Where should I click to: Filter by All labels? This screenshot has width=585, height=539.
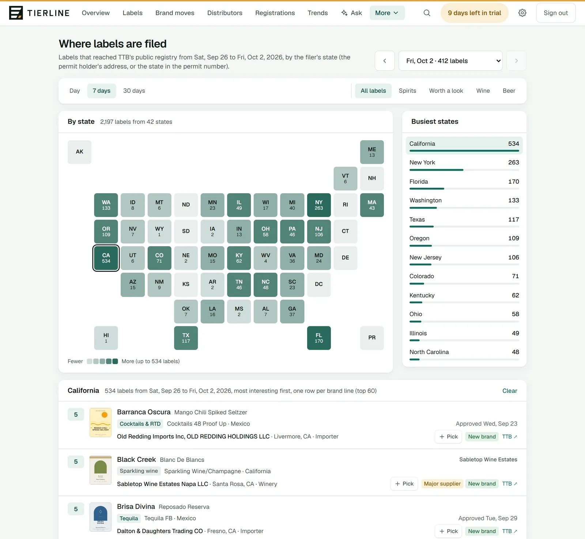373,91
